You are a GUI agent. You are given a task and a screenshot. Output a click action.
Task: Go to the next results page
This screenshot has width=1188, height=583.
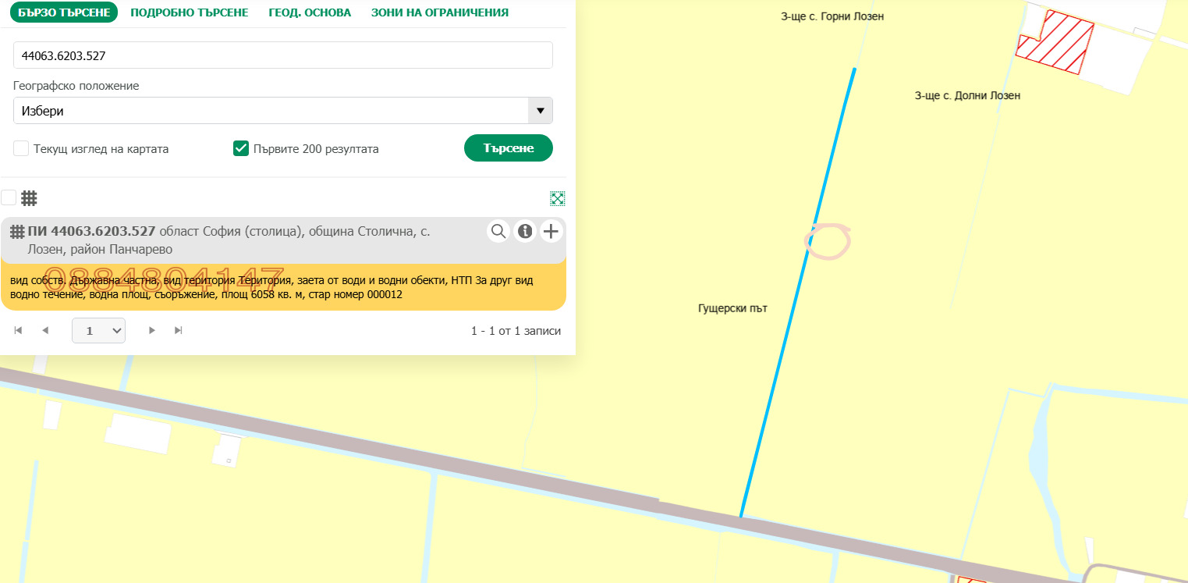click(x=152, y=331)
